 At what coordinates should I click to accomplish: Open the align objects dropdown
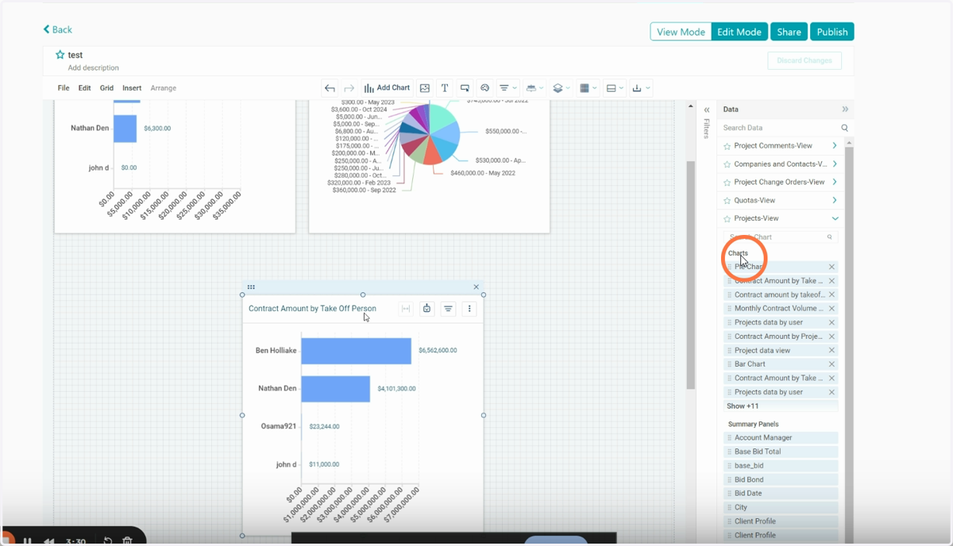[534, 88]
